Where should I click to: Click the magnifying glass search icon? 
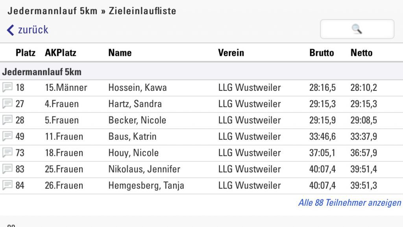coord(357,29)
